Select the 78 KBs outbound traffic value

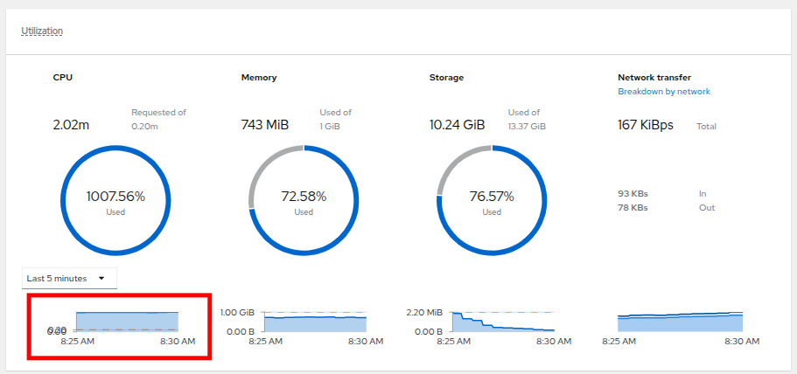pos(633,208)
